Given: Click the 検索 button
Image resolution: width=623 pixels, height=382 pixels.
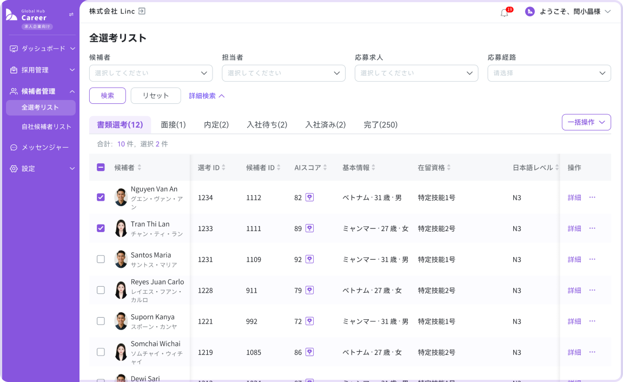Looking at the screenshot, I should (x=108, y=96).
